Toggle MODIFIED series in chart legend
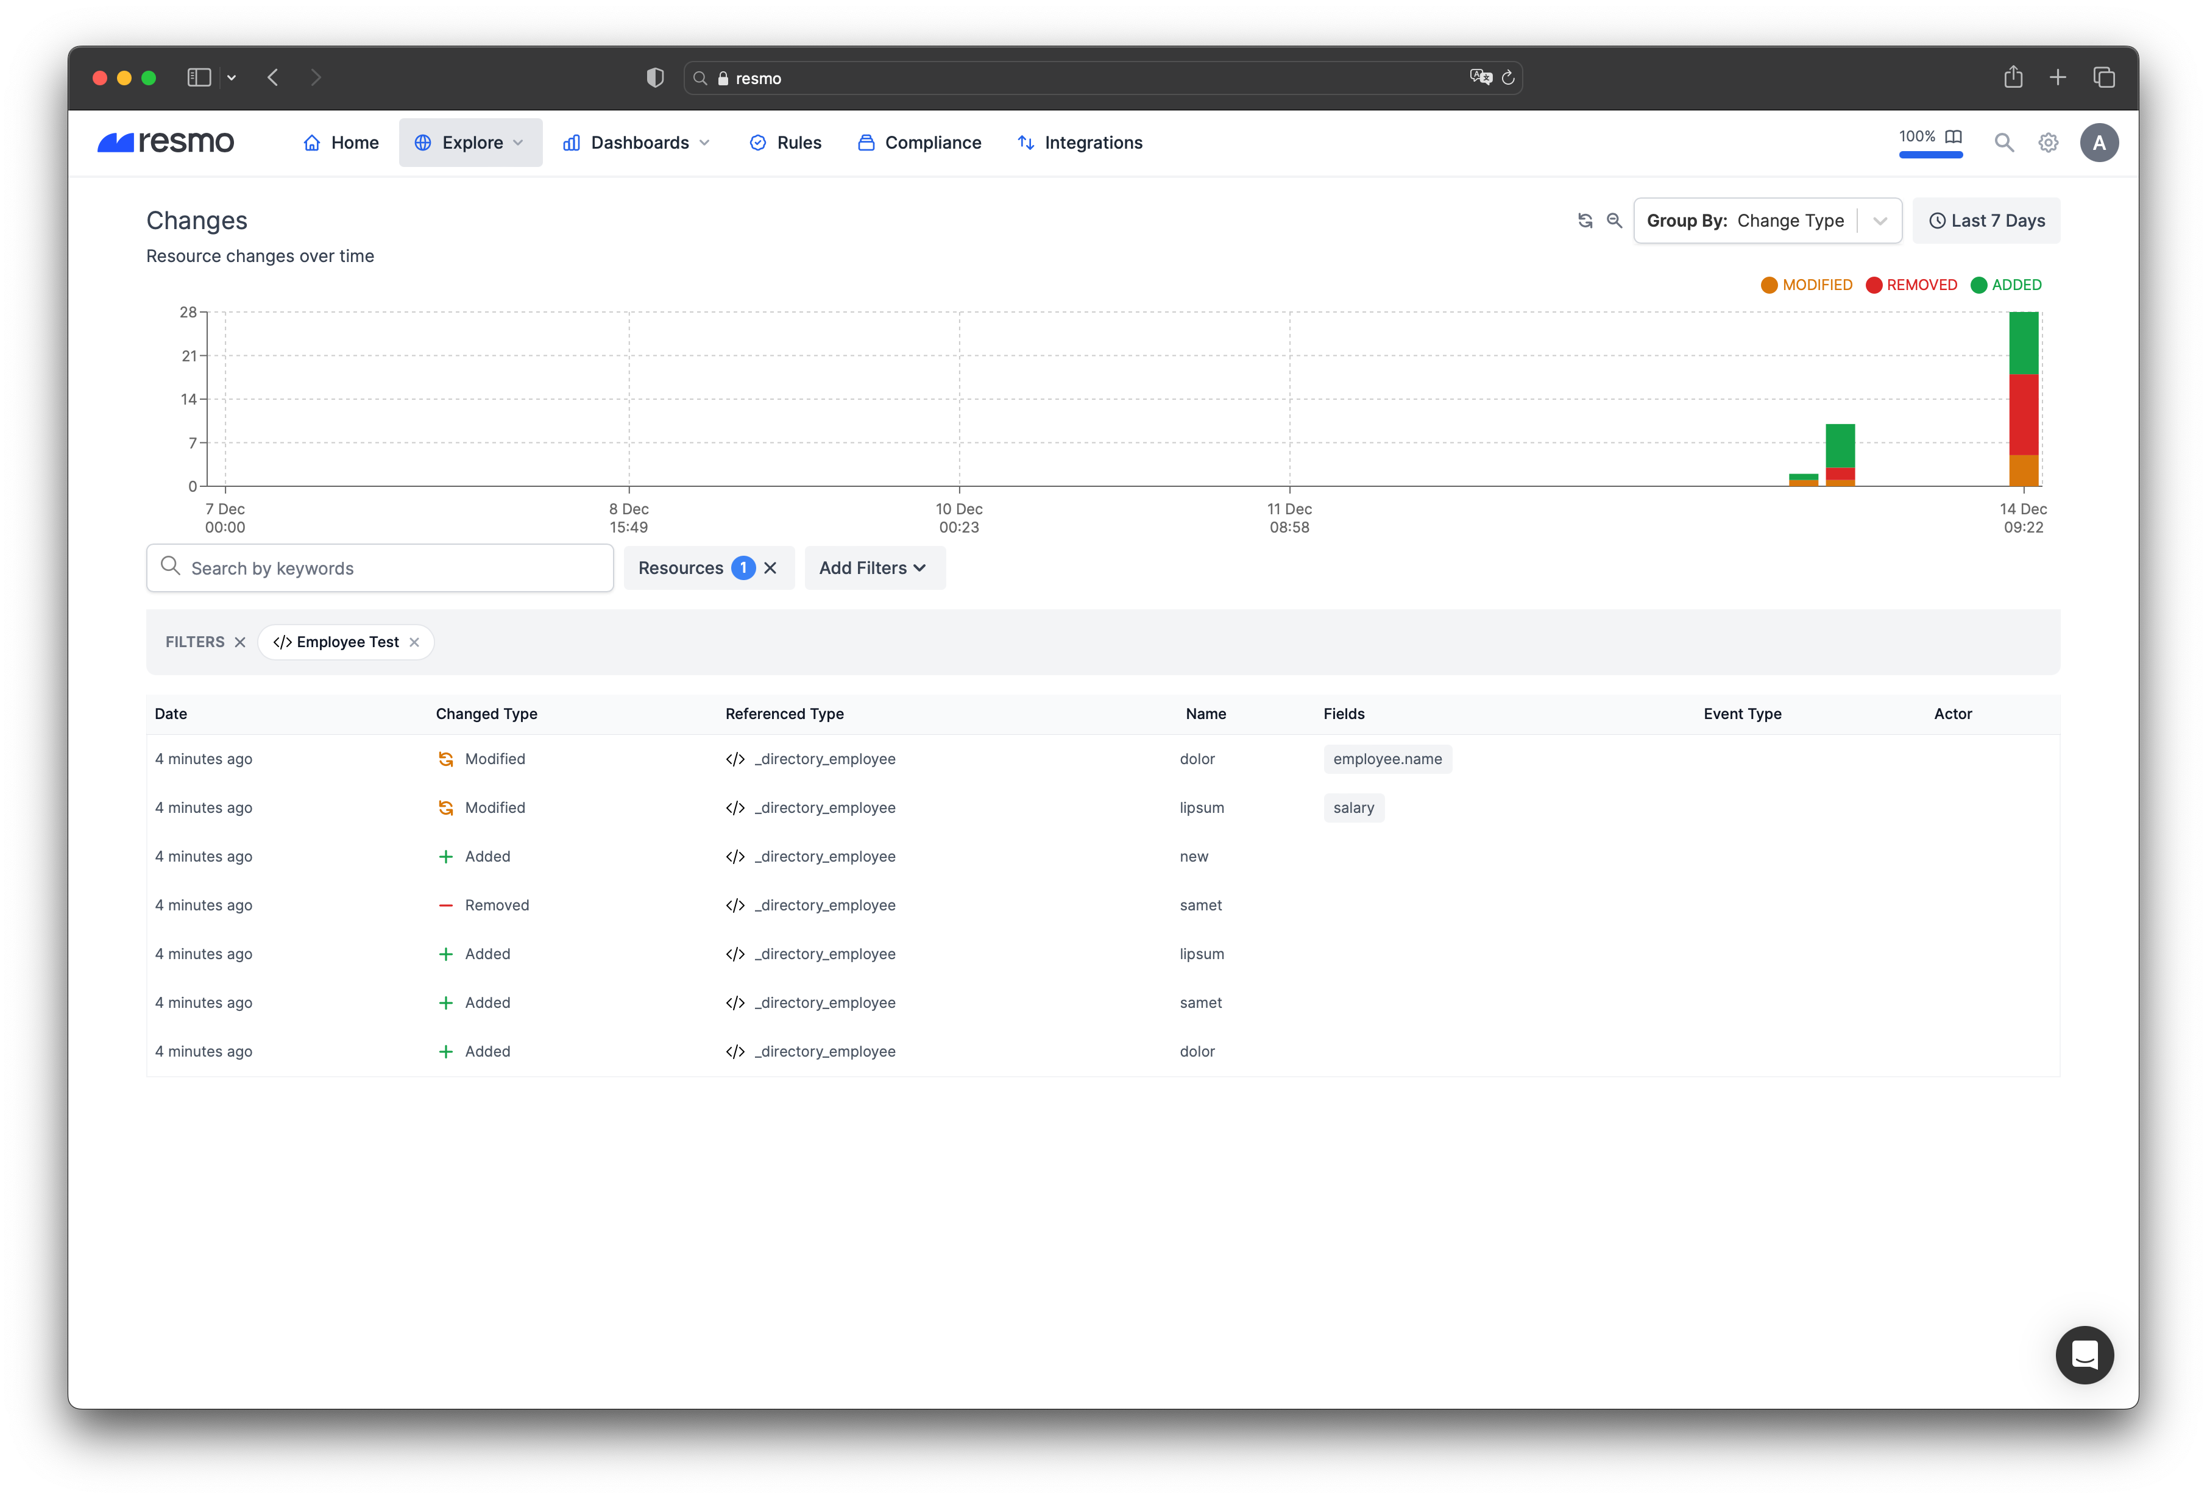Image resolution: width=2207 pixels, height=1499 pixels. 1806,285
